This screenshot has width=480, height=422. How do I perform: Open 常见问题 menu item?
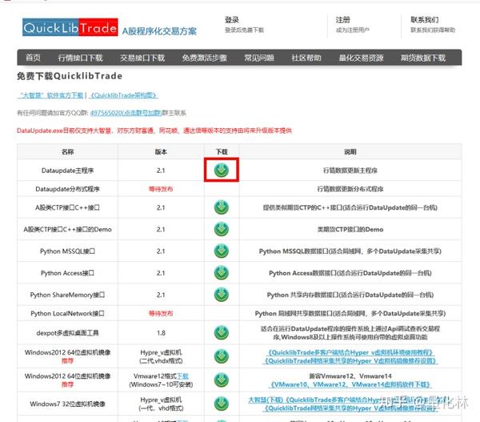pos(259,58)
